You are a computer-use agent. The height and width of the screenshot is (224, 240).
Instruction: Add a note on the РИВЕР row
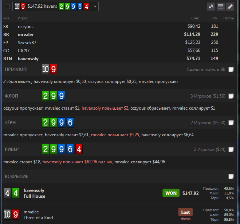231,149
